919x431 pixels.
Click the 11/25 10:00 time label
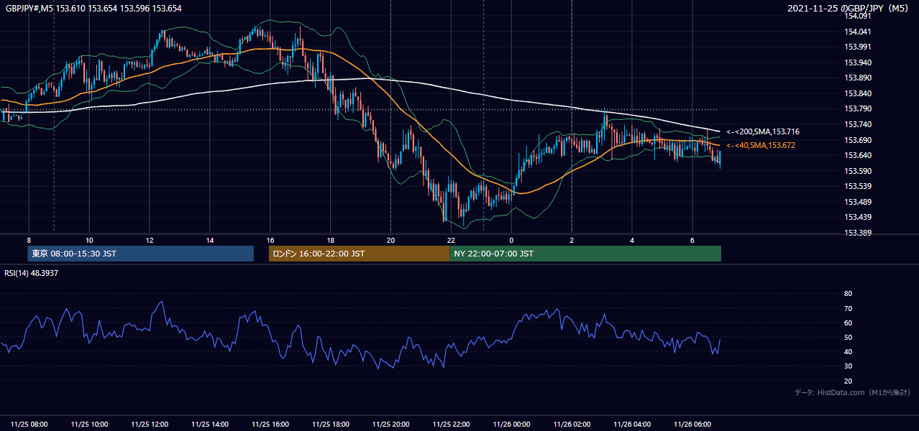pos(89,424)
